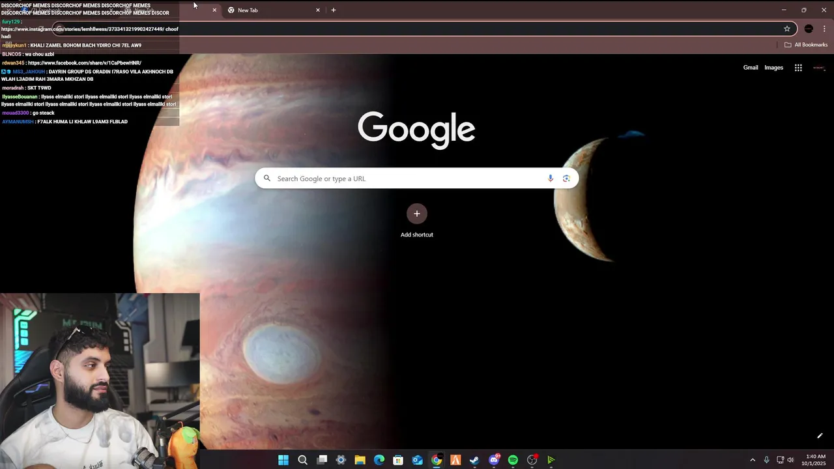Click the Customize Chrome pencil icon
This screenshot has height=469, width=834.
820,436
